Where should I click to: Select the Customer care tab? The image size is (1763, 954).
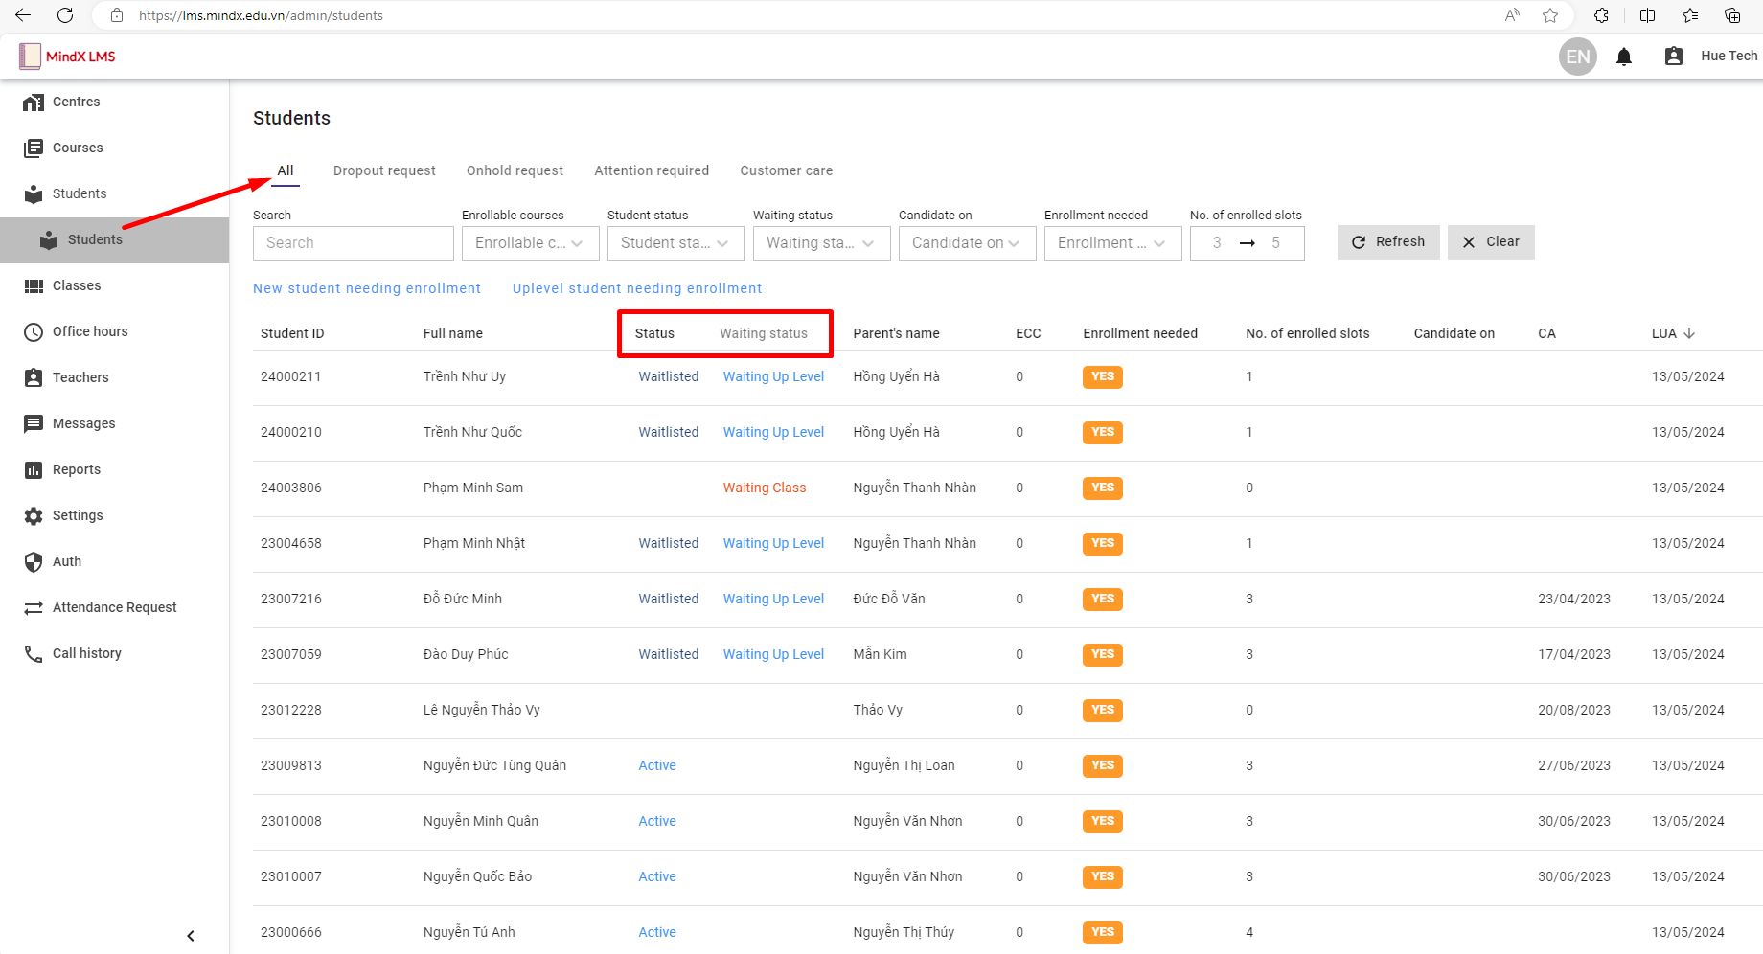pyautogui.click(x=786, y=170)
